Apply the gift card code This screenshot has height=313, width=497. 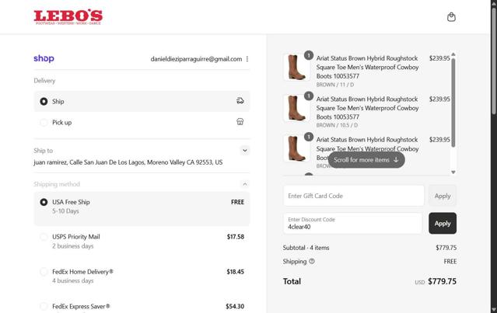click(x=443, y=196)
